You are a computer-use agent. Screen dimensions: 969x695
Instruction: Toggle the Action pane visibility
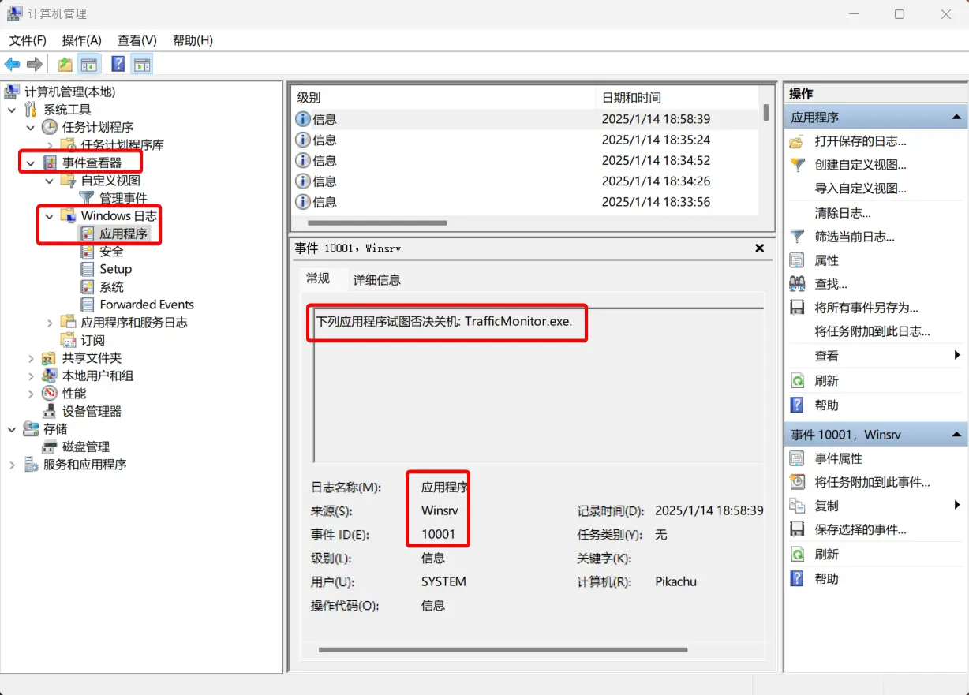(142, 64)
